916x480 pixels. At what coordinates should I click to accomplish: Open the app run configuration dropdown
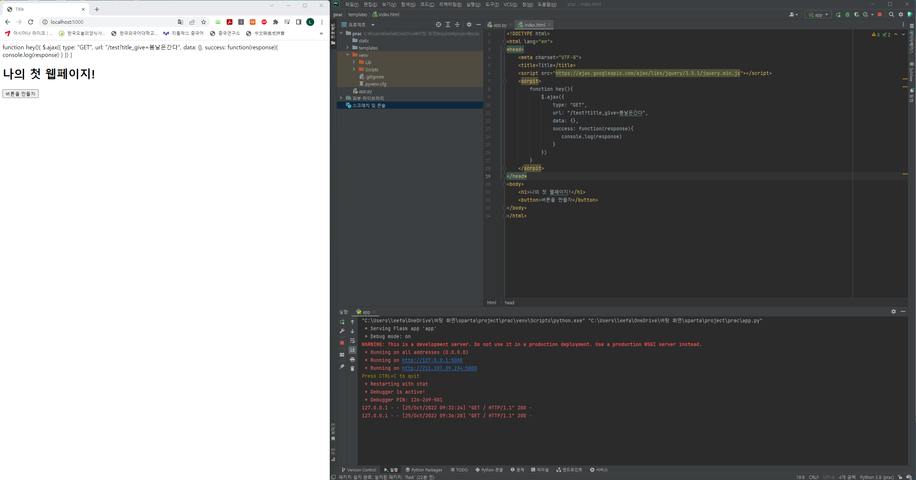coord(818,15)
